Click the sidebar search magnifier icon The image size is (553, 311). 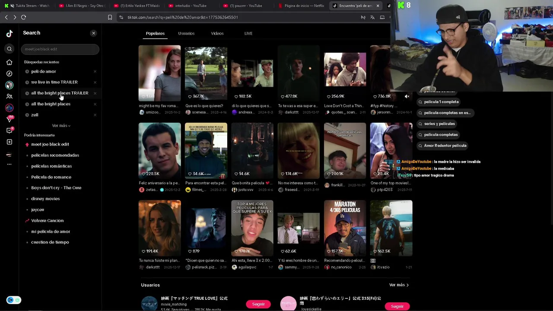[x=9, y=49]
